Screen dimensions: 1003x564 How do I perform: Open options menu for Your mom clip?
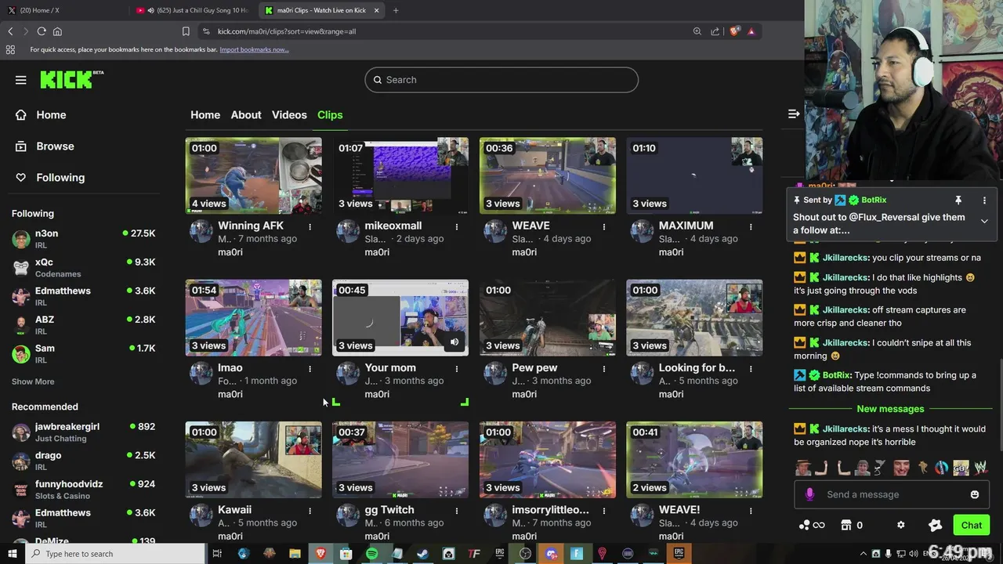coord(457,368)
